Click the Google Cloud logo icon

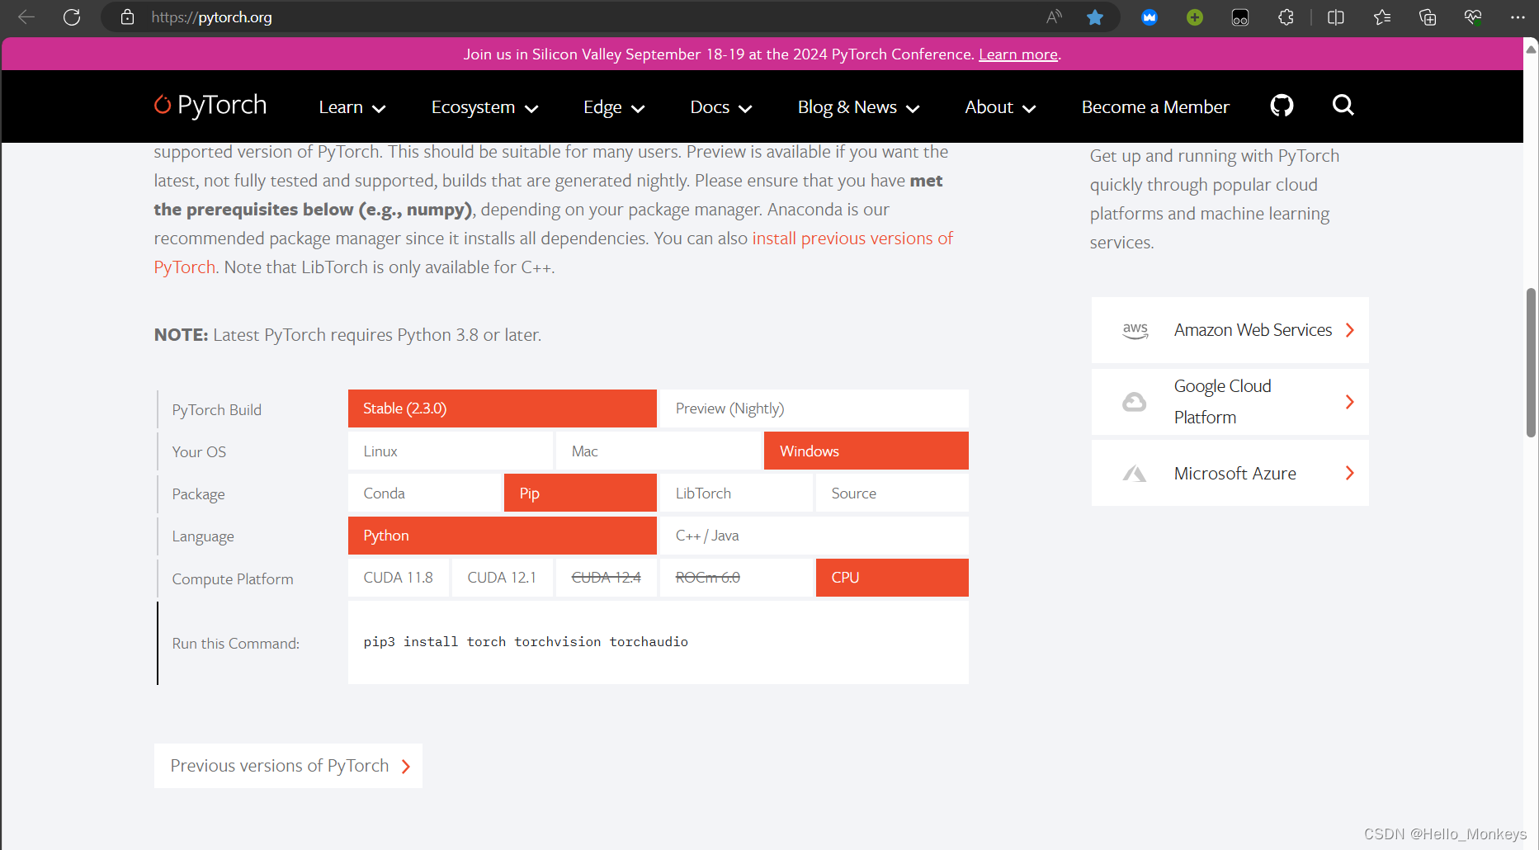click(1135, 402)
